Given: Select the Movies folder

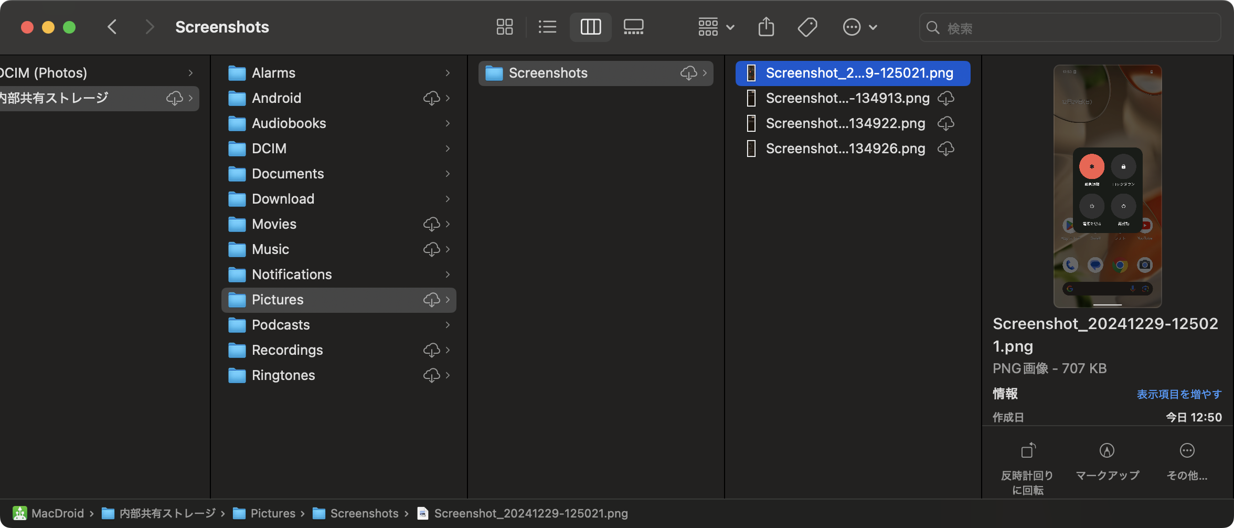Looking at the screenshot, I should [274, 224].
